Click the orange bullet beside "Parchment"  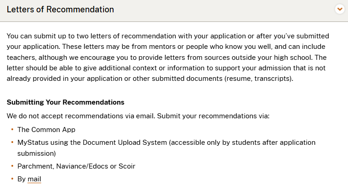tap(12, 166)
